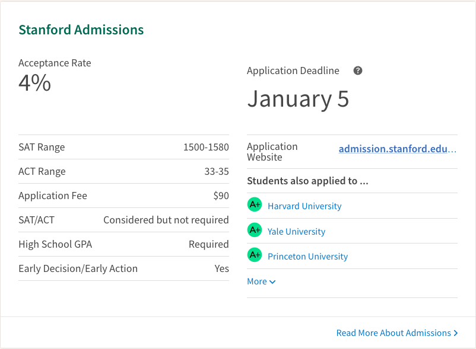Click the January 5 deadline date
476x349 pixels.
click(298, 99)
